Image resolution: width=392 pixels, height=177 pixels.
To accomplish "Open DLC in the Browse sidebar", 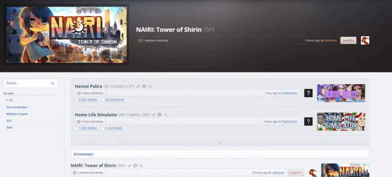I will click(x=9, y=120).
